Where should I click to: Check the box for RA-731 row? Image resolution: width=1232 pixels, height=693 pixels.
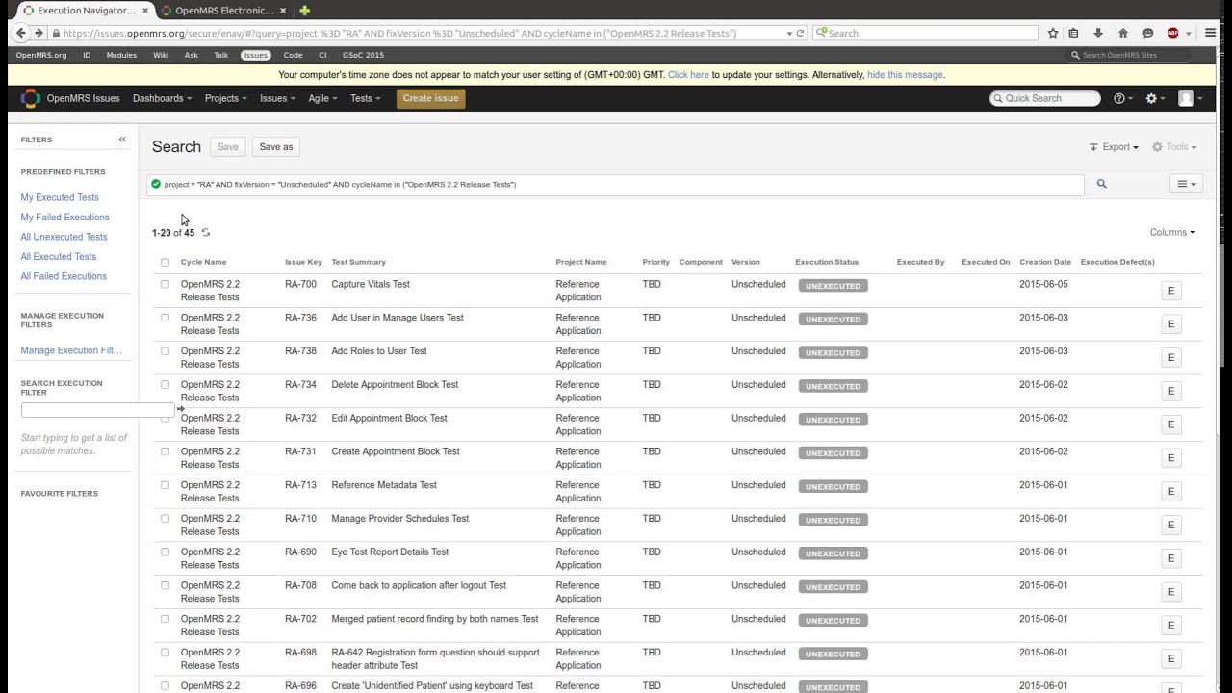[165, 451]
